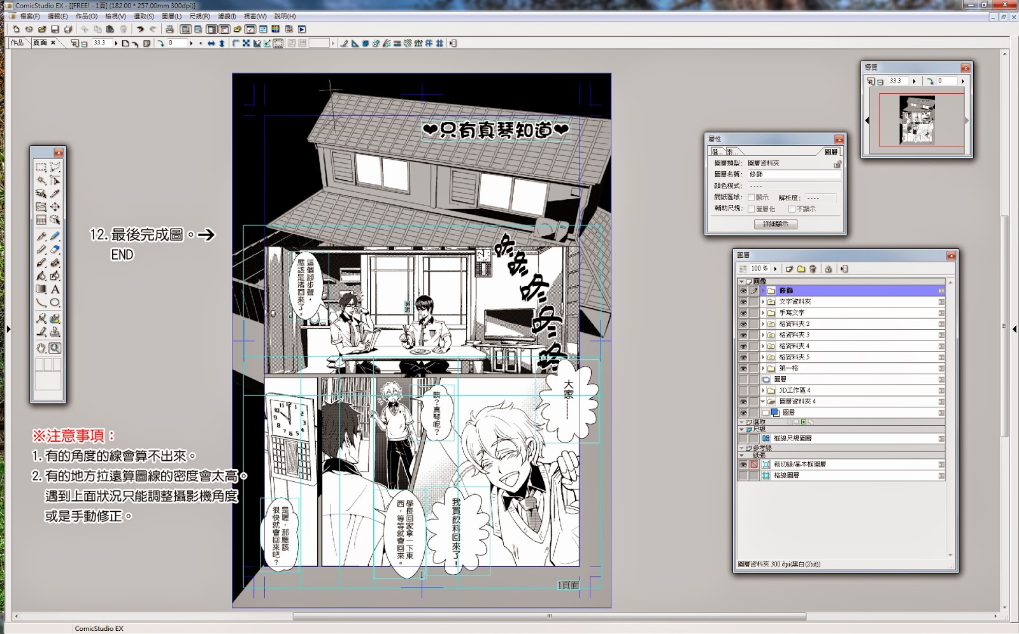The width and height of the screenshot is (1019, 634).
Task: Expand the 3D工作區 4 folder
Action: pos(763,390)
